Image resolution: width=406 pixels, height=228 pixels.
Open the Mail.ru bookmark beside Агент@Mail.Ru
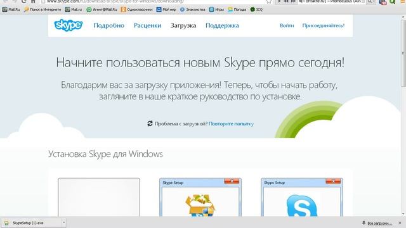[x=74, y=9]
